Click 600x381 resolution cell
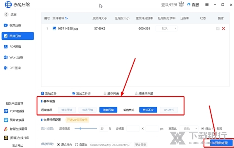Image resolution: width=234 pixels, height=148 pixels. 144,28
